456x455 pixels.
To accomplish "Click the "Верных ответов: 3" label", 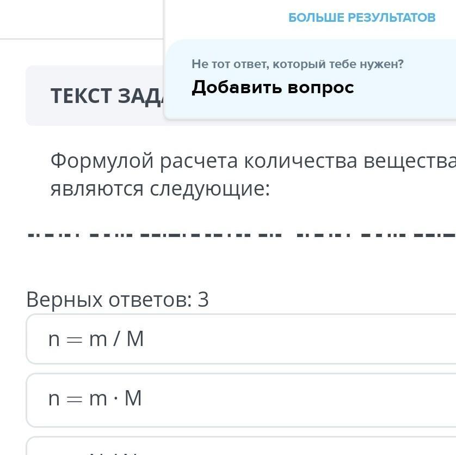I will tap(117, 299).
